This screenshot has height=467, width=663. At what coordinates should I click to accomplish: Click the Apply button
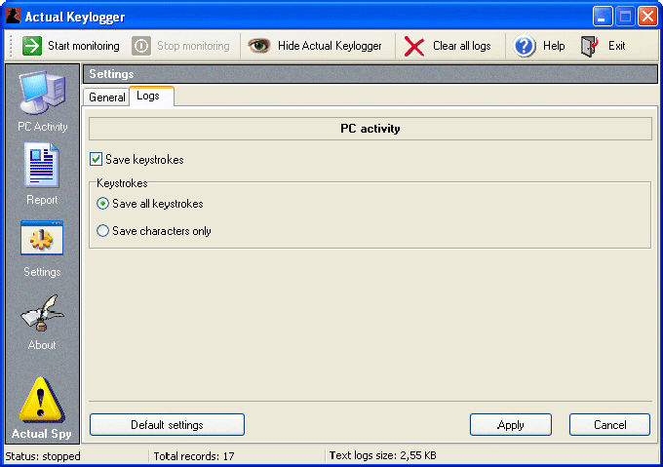coord(510,424)
